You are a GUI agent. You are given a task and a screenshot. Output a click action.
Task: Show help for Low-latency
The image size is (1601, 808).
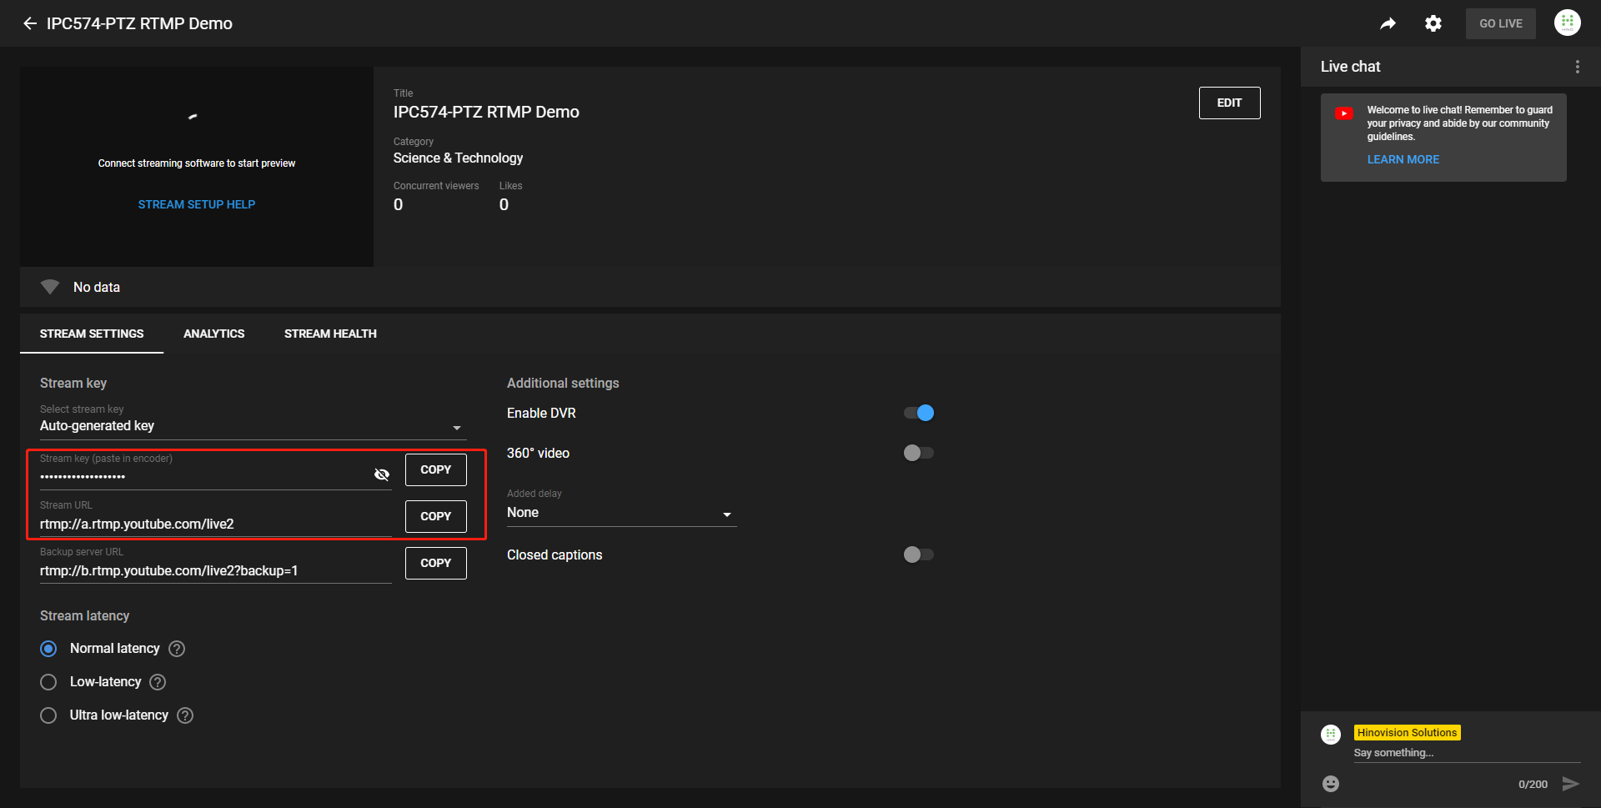(x=158, y=682)
